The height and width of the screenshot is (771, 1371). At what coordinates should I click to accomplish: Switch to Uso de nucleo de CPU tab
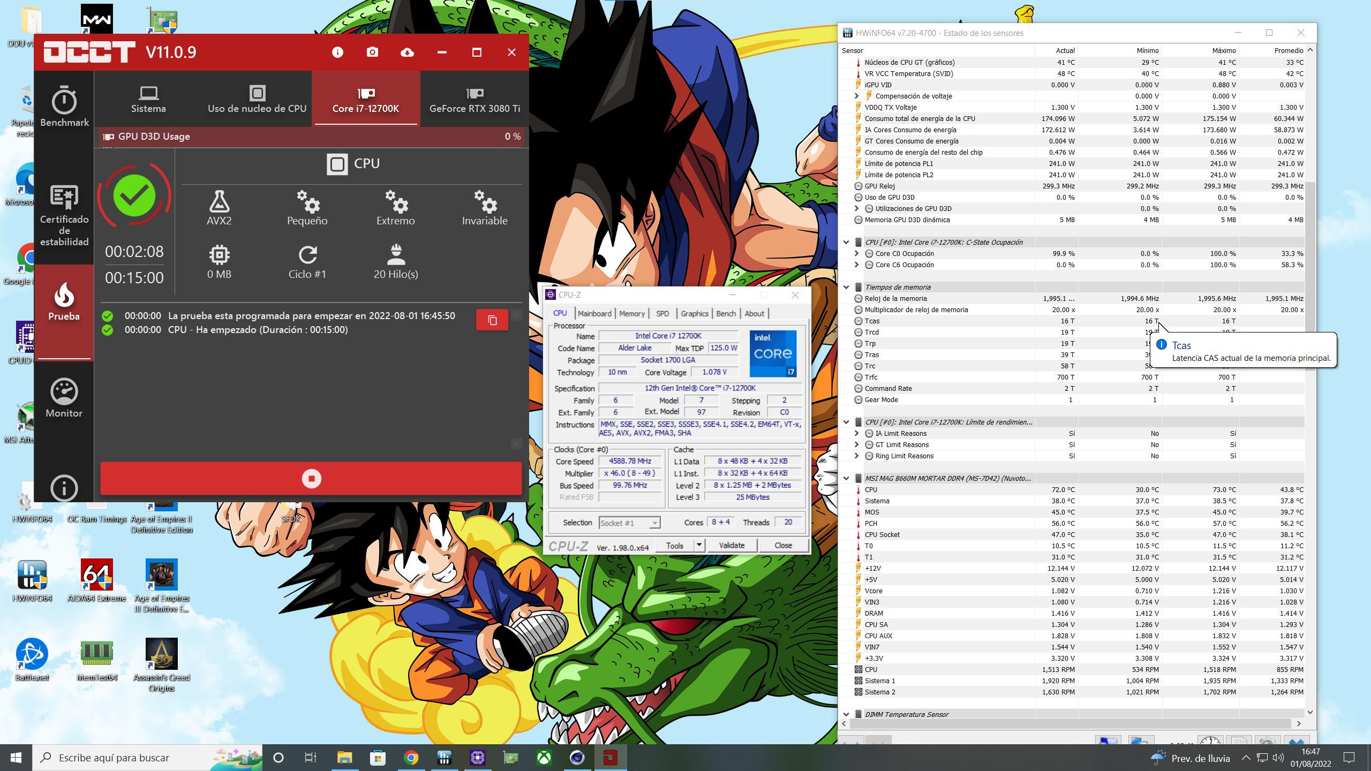[x=257, y=100]
